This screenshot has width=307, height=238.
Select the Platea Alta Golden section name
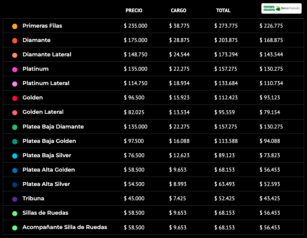point(49,170)
